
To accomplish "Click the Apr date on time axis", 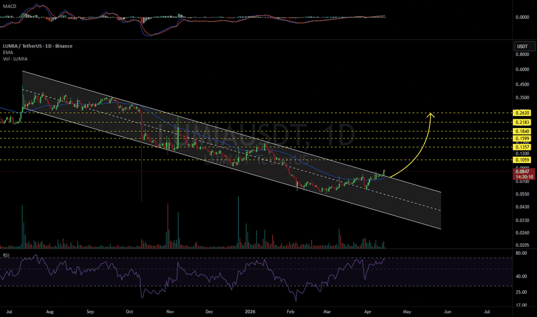I will [368, 312].
